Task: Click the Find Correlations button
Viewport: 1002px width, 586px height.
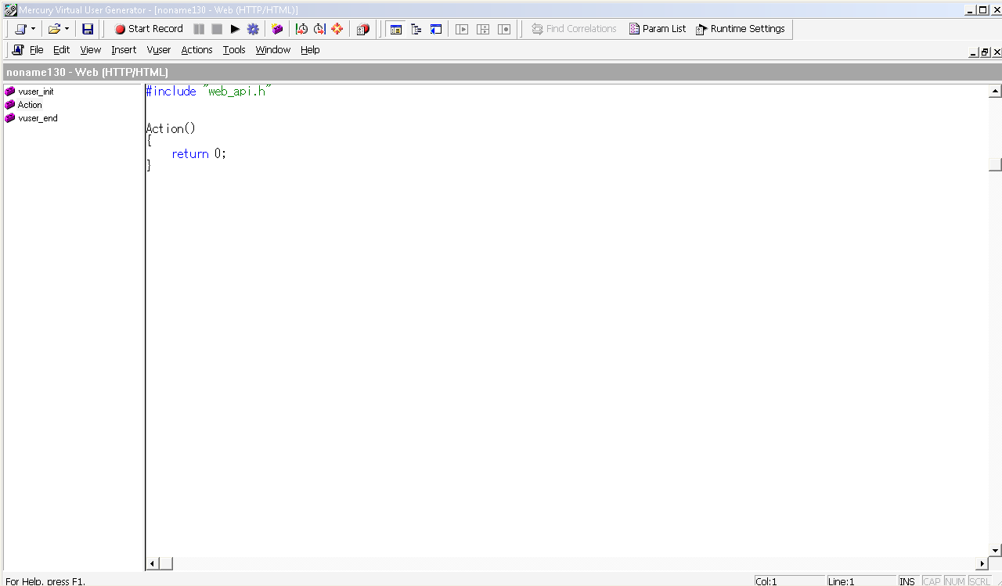Action: (574, 29)
